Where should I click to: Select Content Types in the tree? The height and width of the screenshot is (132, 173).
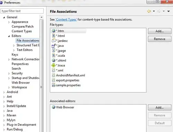click(x=22, y=31)
